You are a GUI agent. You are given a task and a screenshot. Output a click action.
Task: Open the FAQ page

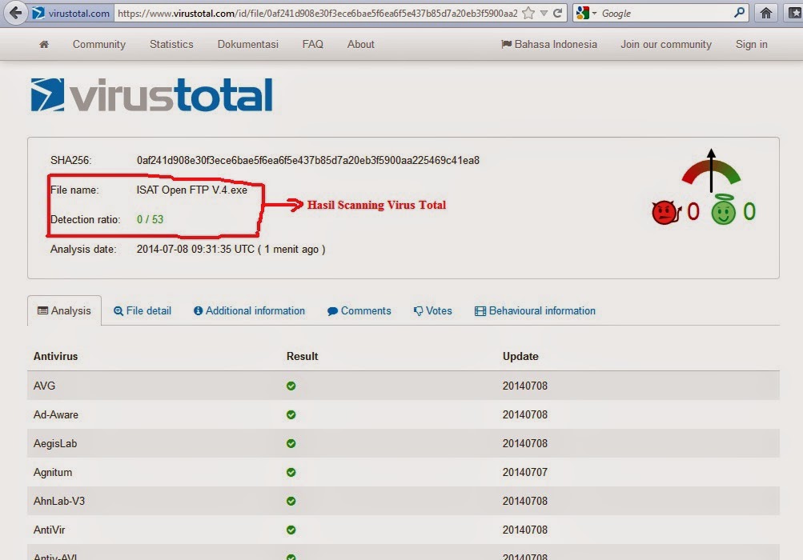tap(312, 45)
